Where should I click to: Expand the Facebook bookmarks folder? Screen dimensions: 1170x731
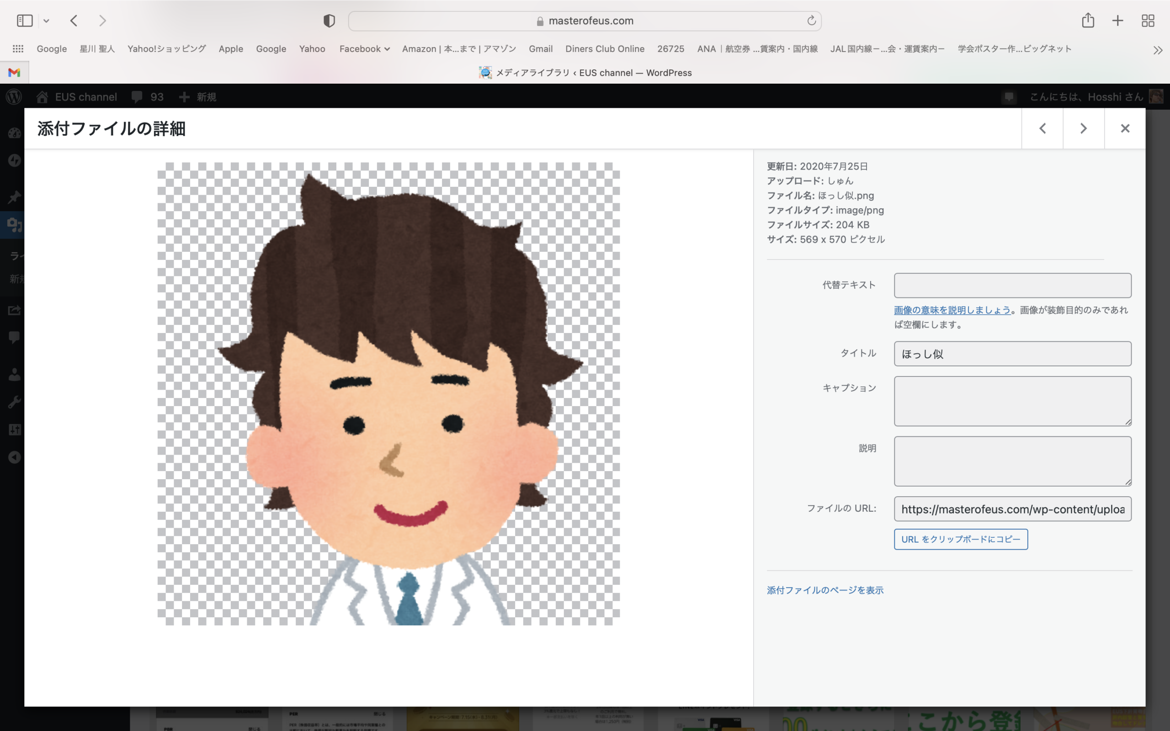[x=364, y=49]
